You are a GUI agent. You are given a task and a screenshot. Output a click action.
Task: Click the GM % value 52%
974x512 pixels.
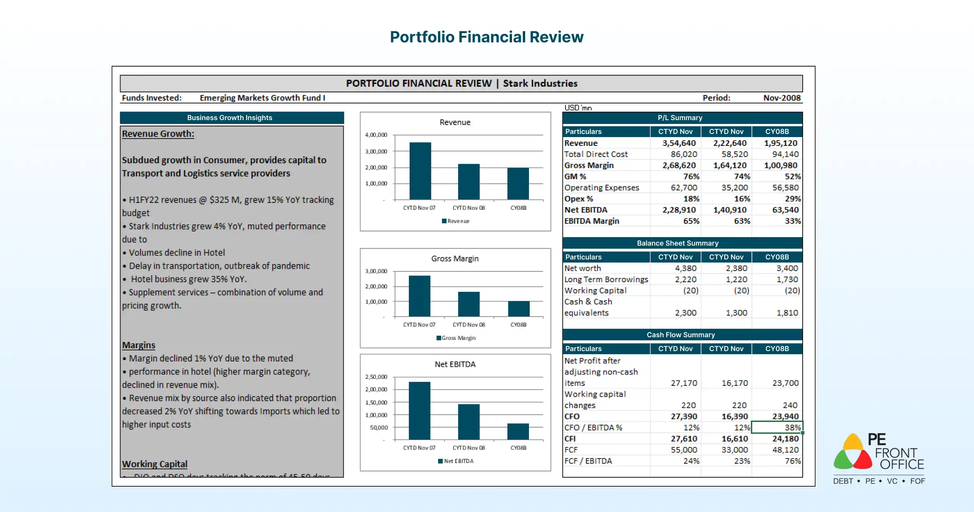tap(793, 177)
